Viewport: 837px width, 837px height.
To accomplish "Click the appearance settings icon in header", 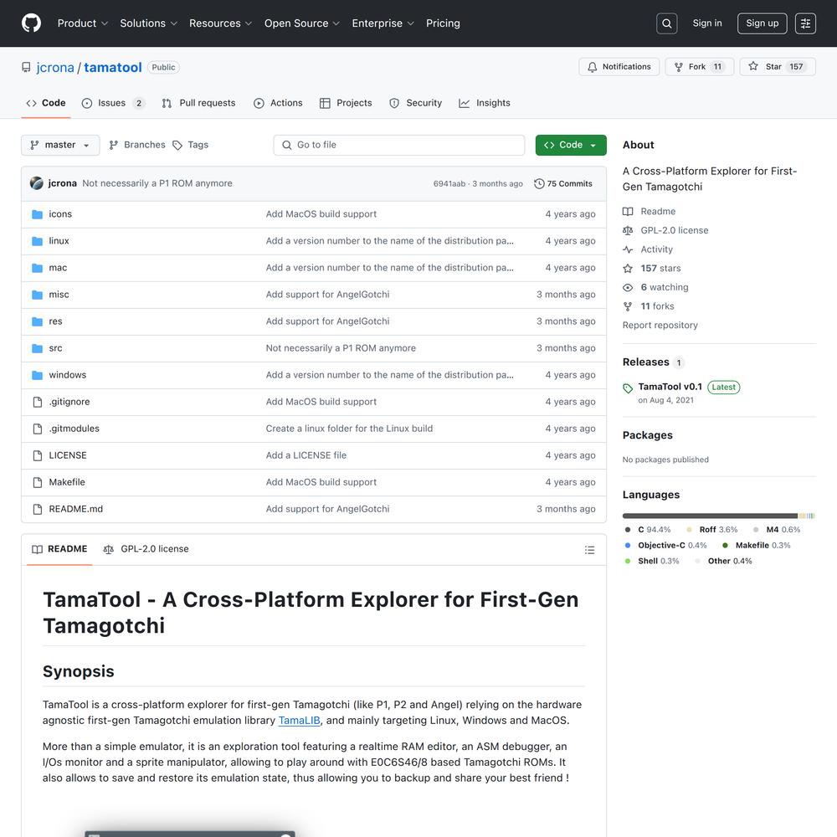I will pyautogui.click(x=805, y=23).
